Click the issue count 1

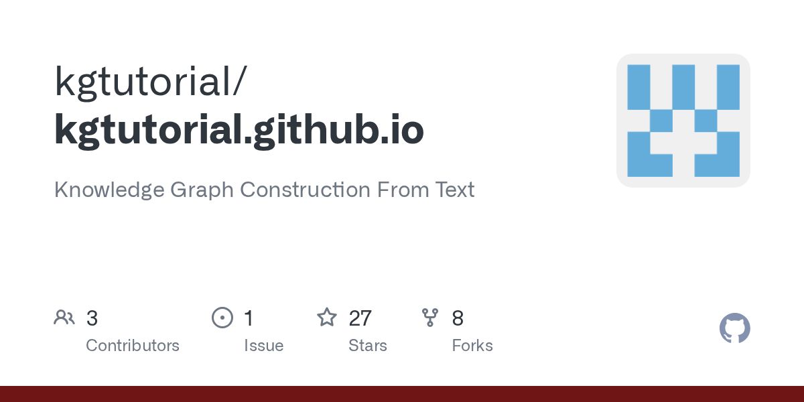[x=249, y=318]
